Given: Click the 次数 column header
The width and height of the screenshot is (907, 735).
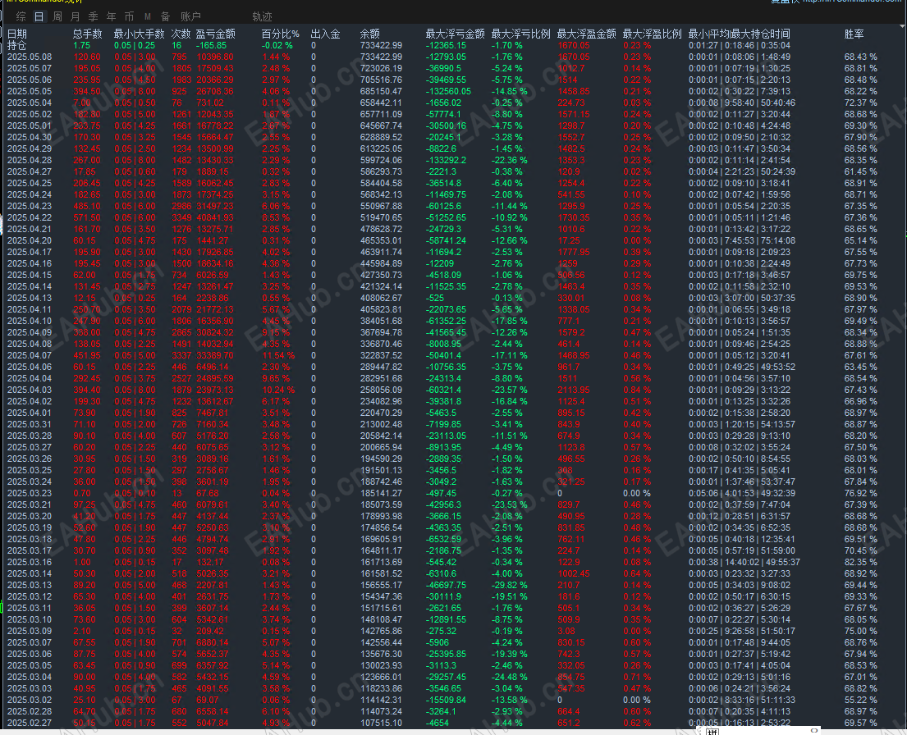Looking at the screenshot, I should click(x=181, y=34).
